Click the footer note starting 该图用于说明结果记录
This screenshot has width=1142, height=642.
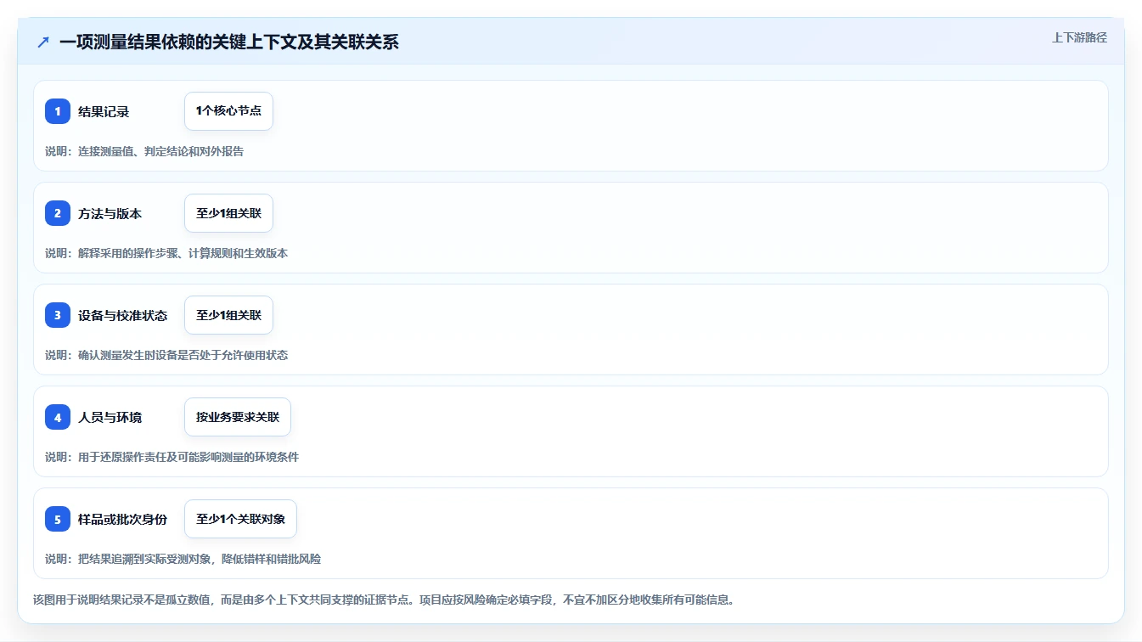point(384,600)
